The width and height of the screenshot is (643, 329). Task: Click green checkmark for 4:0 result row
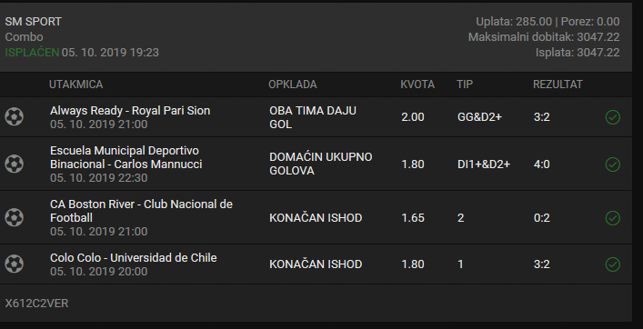point(613,164)
